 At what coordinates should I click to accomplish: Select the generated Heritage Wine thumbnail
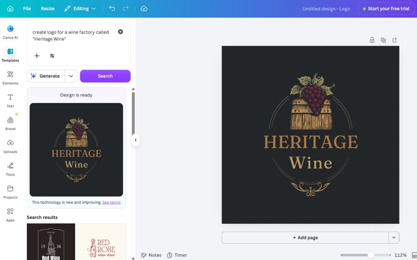[x=76, y=149]
